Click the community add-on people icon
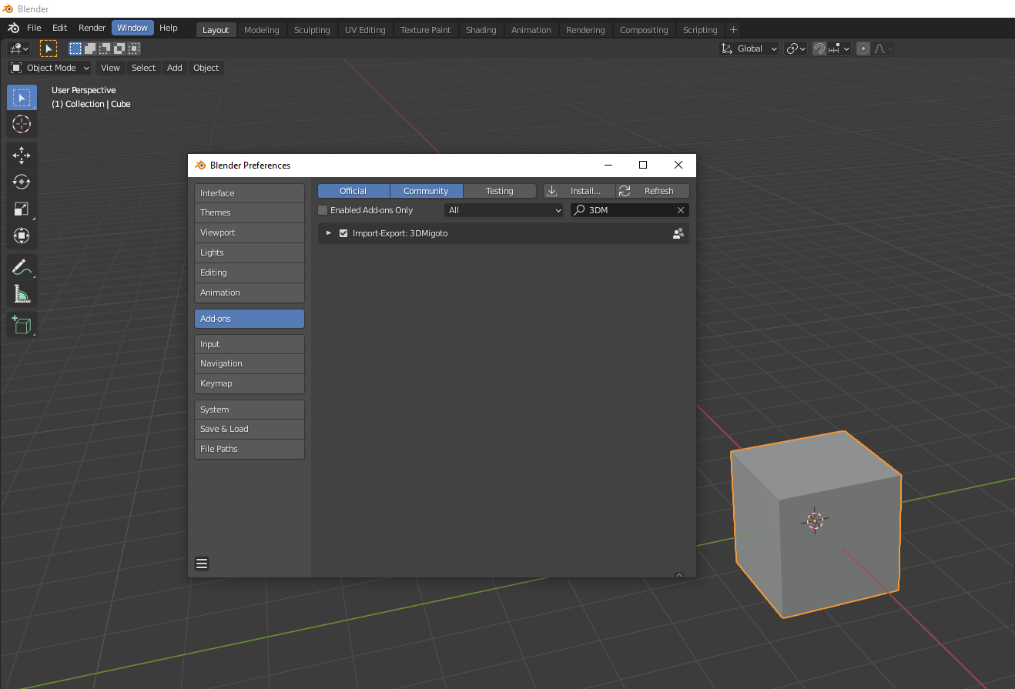 coord(678,233)
